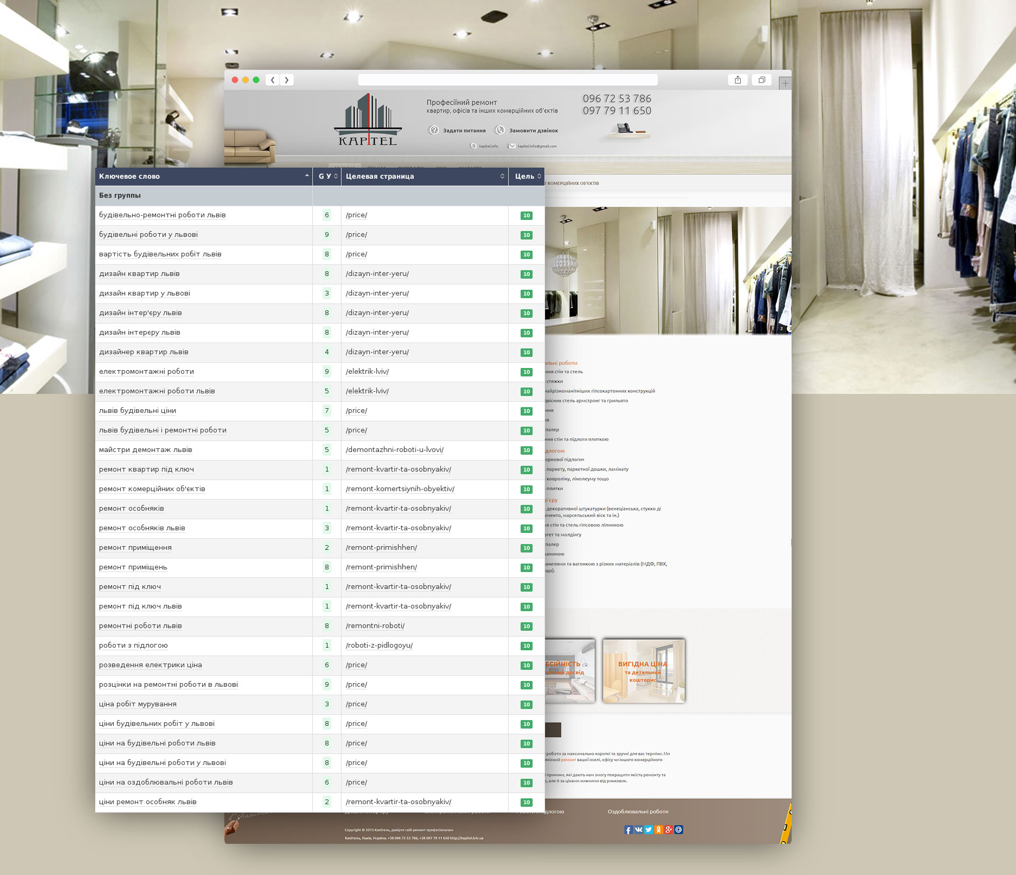The image size is (1016, 875).
Task: Go back with browser back arrow
Action: (273, 80)
